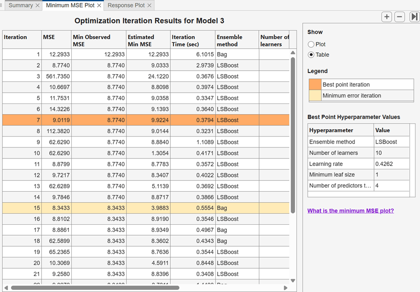The image size is (420, 292).
Task: Close the Response Plot tab
Action: click(x=149, y=5)
